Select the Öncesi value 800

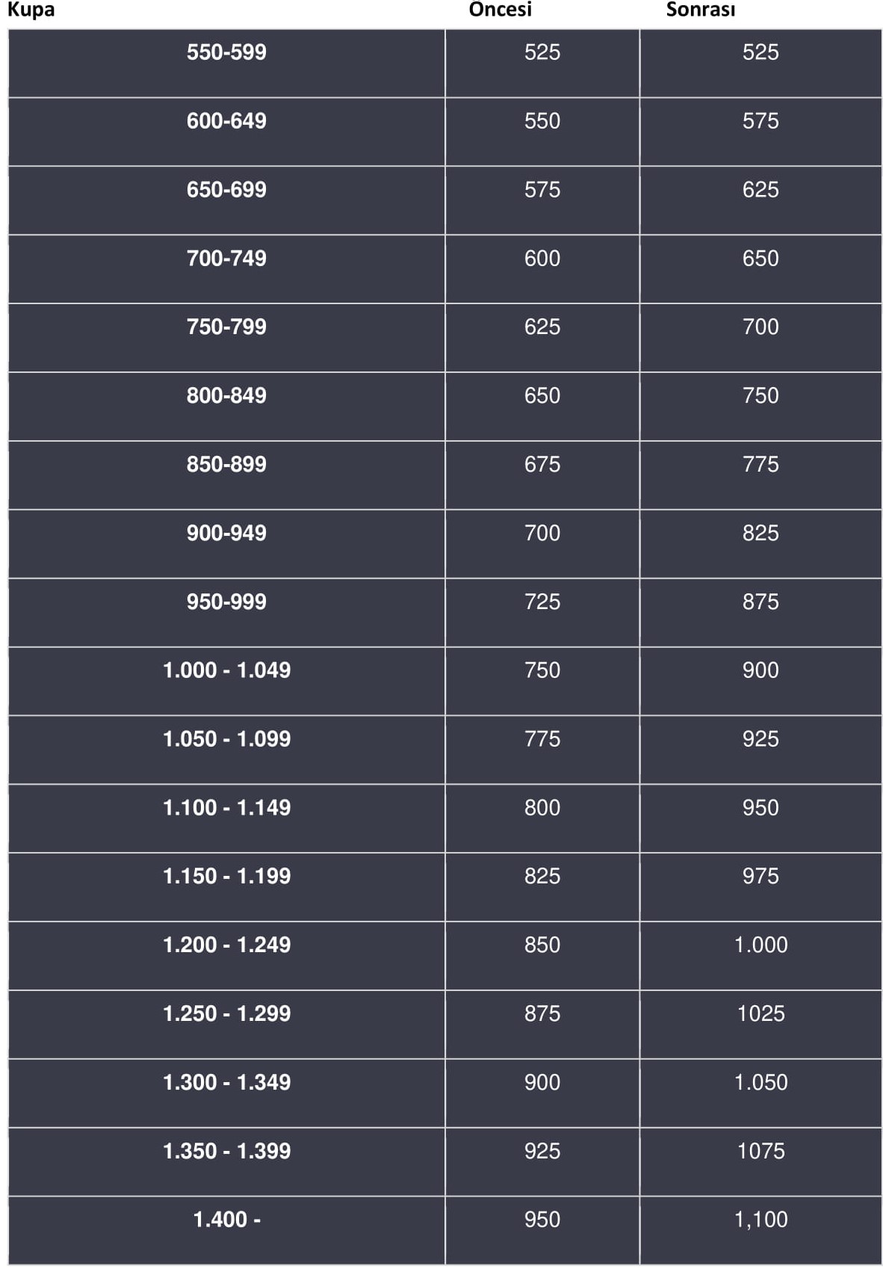point(542,808)
